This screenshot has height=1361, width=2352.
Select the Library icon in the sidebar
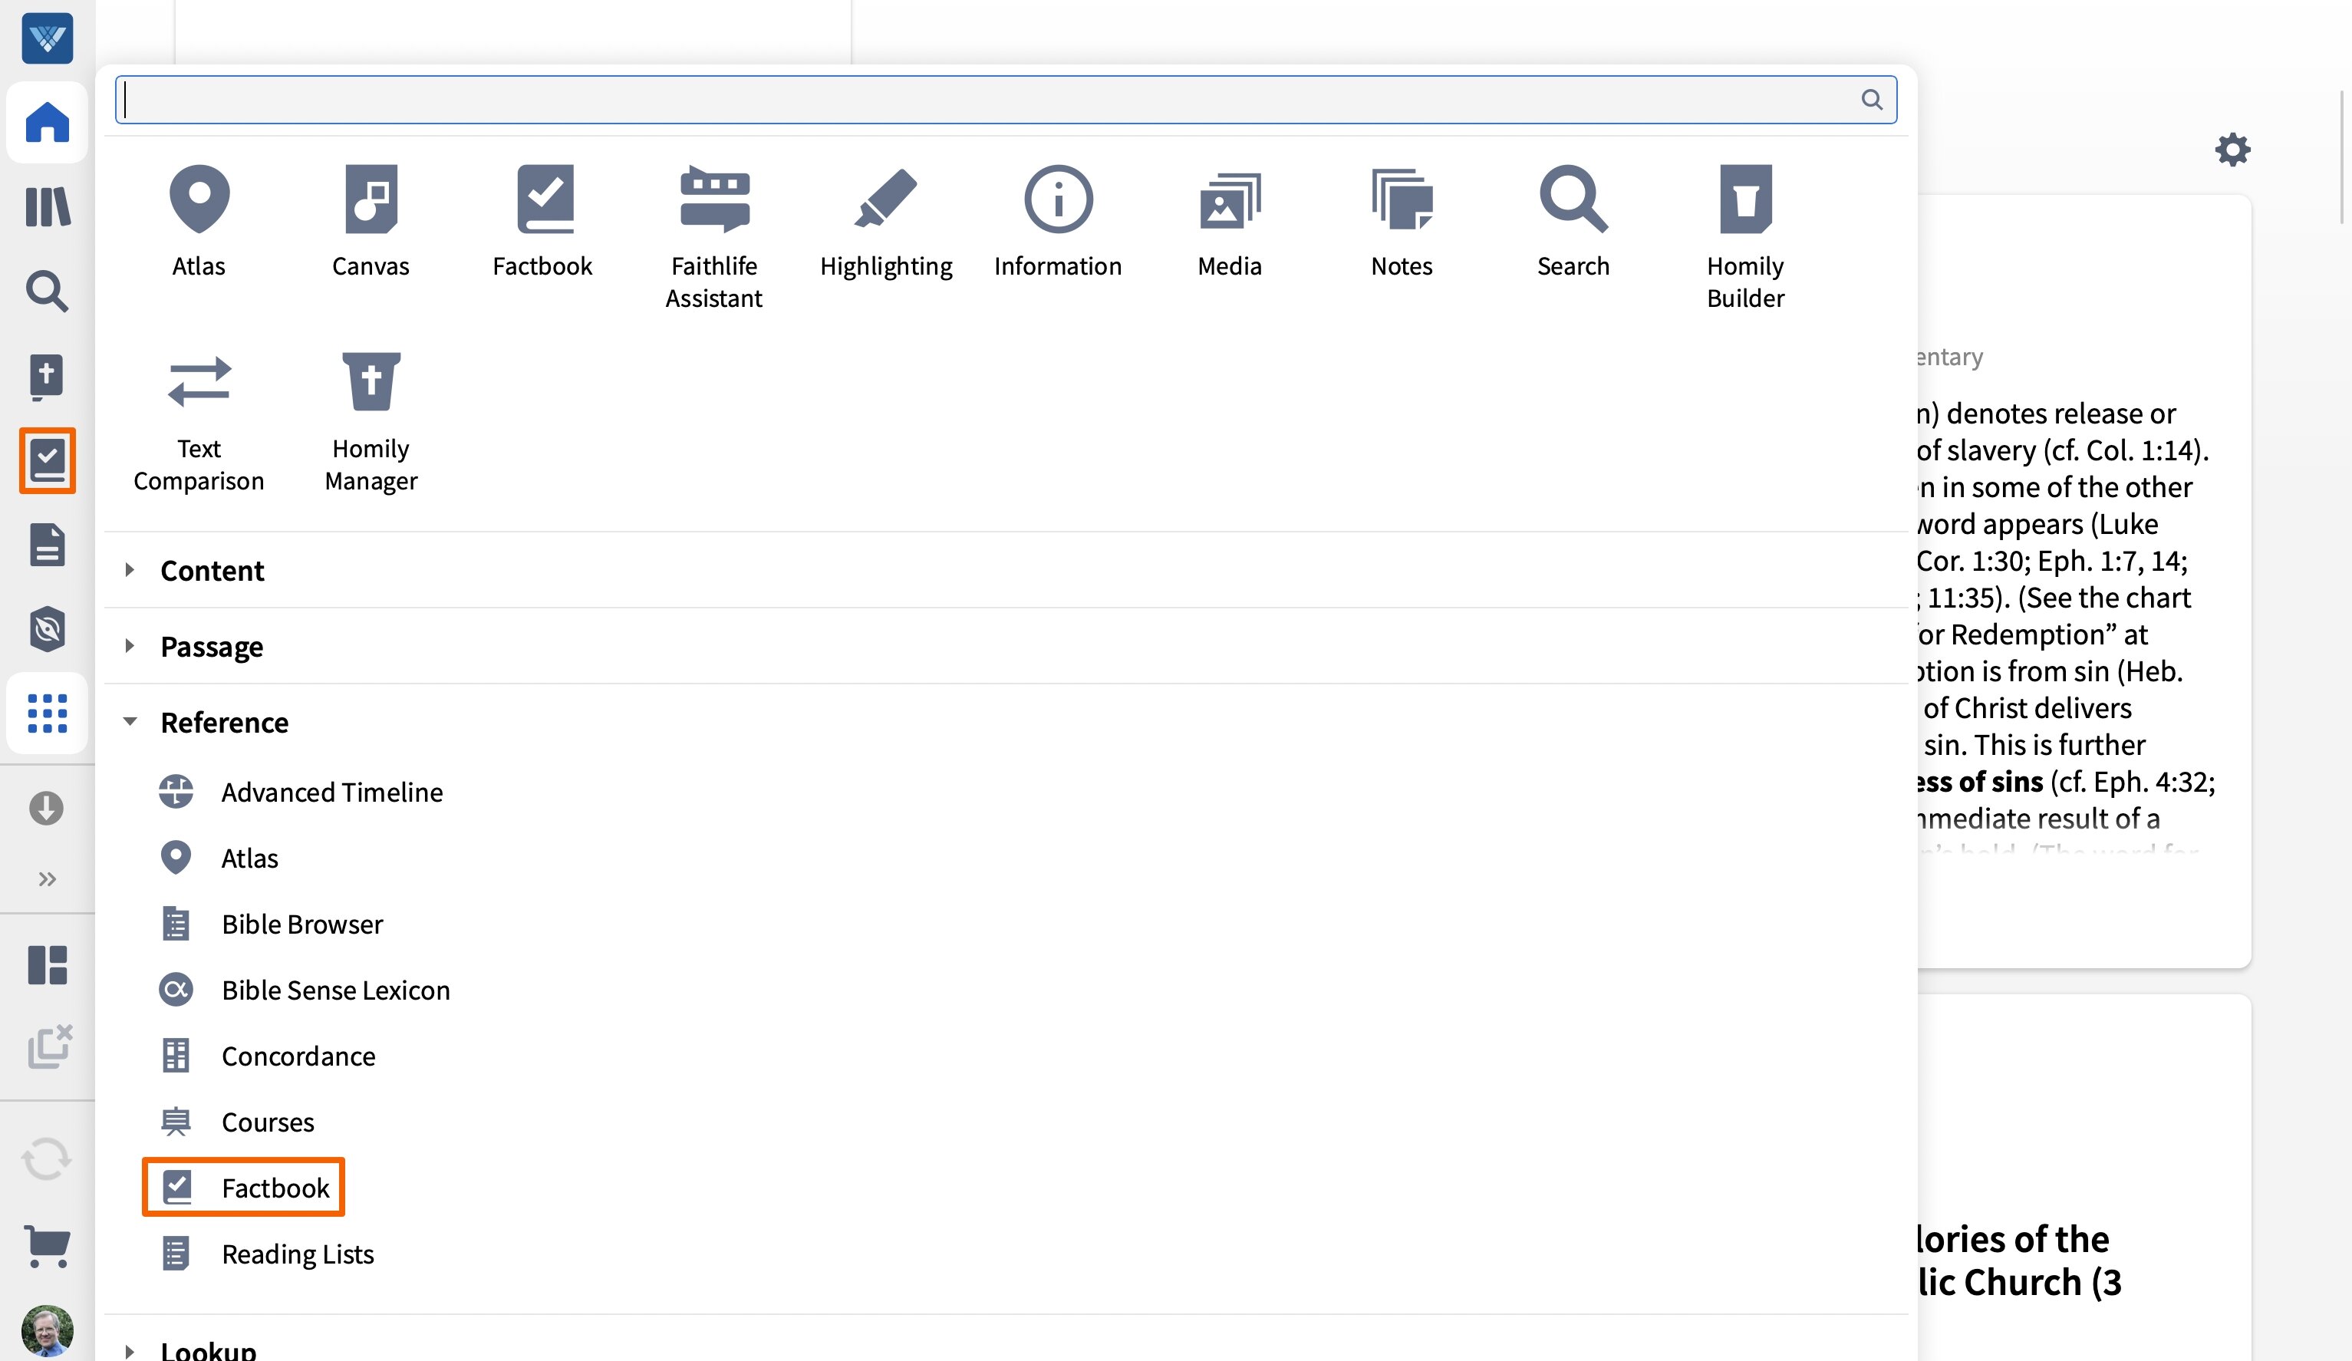[x=47, y=206]
